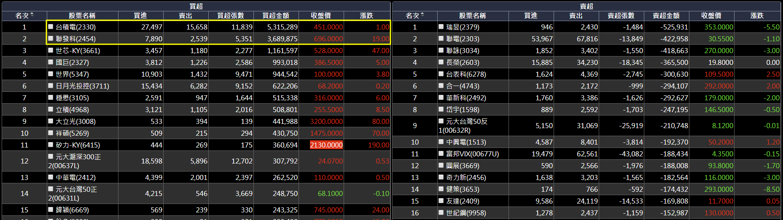The width and height of the screenshot is (783, 220).
Task: Click the 名次 sort arrows in 賣超 table
Action: [x=422, y=15]
